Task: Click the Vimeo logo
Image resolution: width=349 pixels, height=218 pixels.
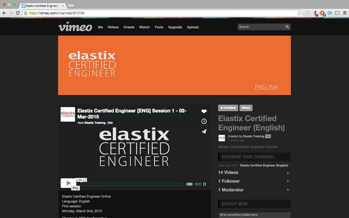Action: tap(75, 27)
